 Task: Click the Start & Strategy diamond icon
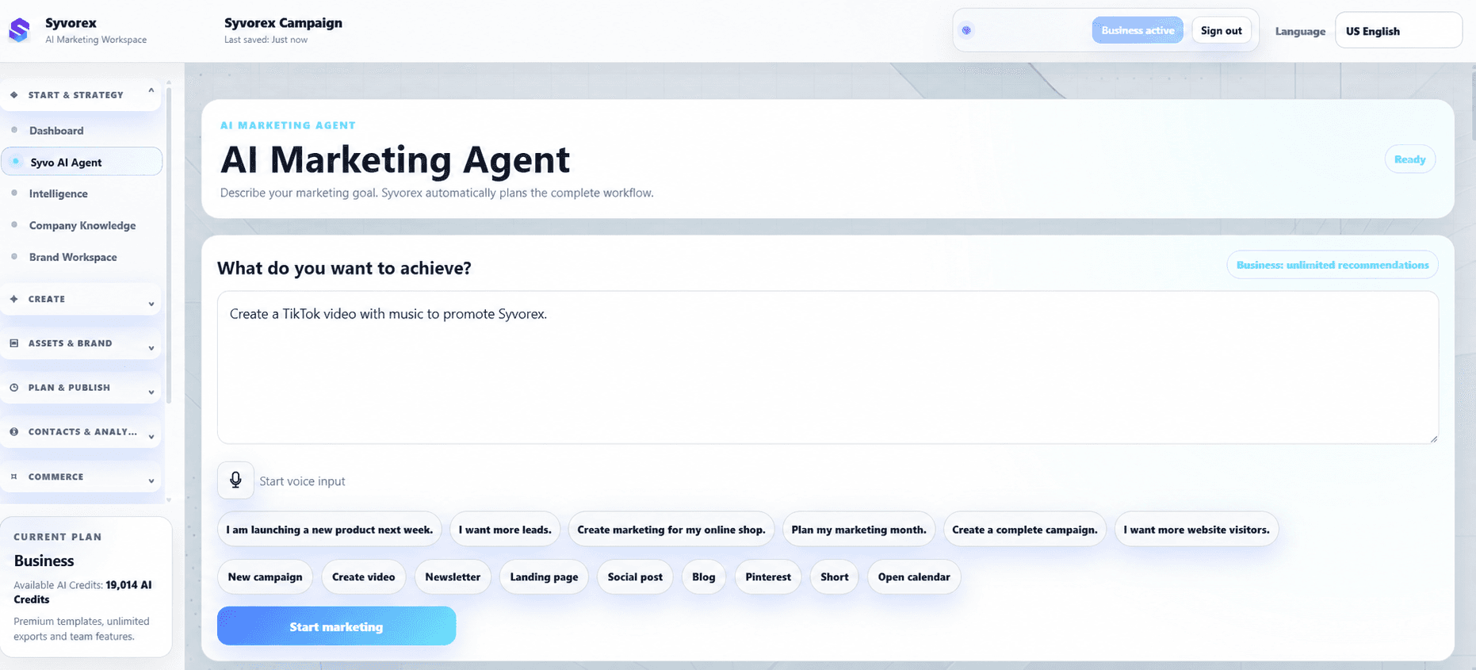point(14,95)
